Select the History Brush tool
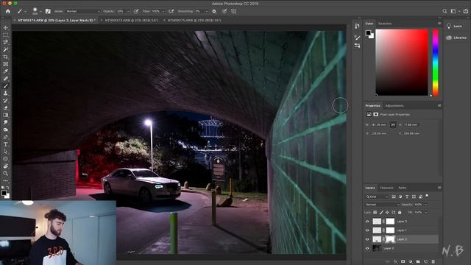 5,101
